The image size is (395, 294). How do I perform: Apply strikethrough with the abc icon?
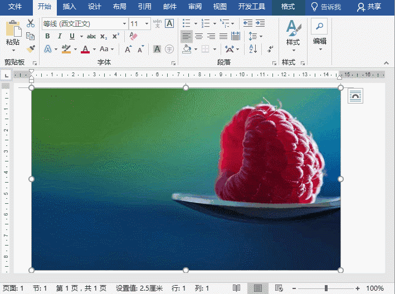click(x=91, y=36)
